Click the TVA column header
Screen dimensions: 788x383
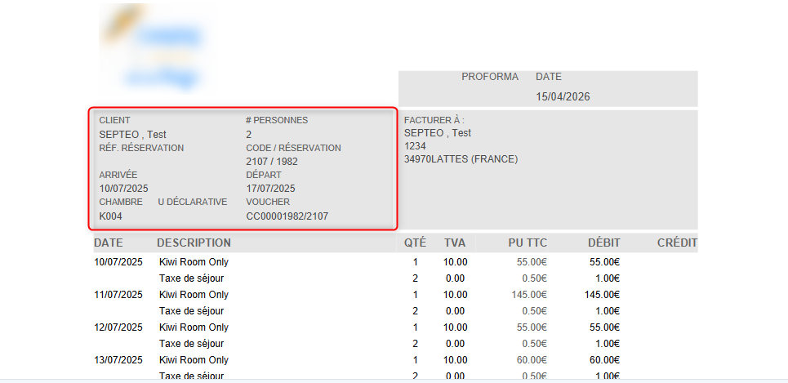pos(455,243)
